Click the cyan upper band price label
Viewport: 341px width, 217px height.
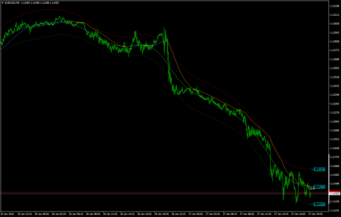tap(319, 169)
